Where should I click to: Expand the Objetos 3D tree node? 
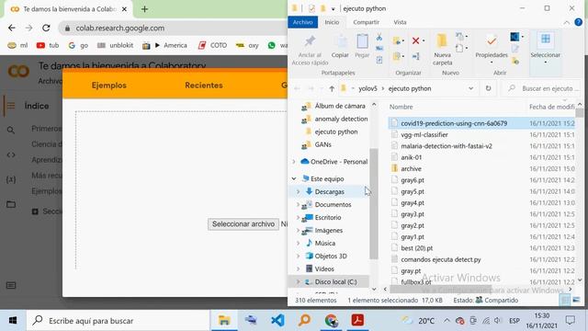298,256
